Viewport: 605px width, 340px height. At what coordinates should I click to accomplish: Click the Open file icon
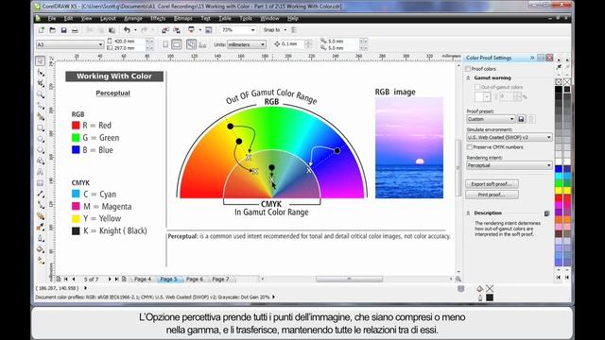pos(53,30)
